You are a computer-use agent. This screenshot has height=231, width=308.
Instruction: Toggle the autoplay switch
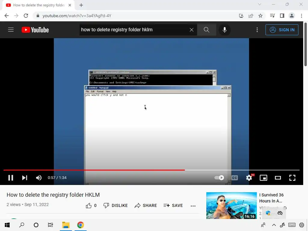point(219,178)
